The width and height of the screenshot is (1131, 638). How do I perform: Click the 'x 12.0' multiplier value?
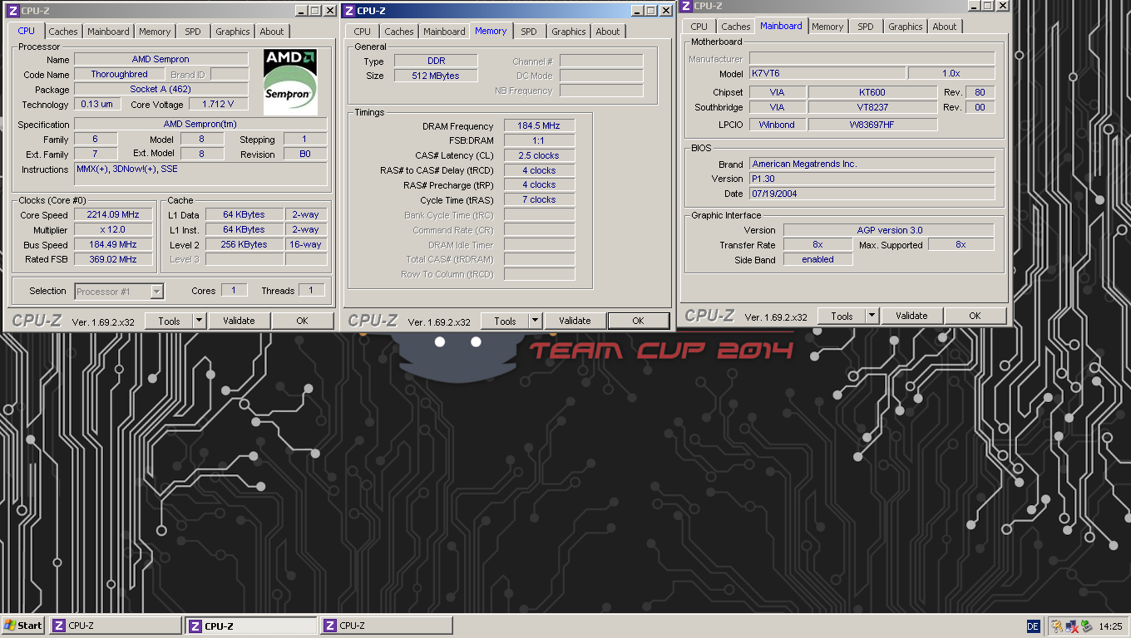coord(113,229)
